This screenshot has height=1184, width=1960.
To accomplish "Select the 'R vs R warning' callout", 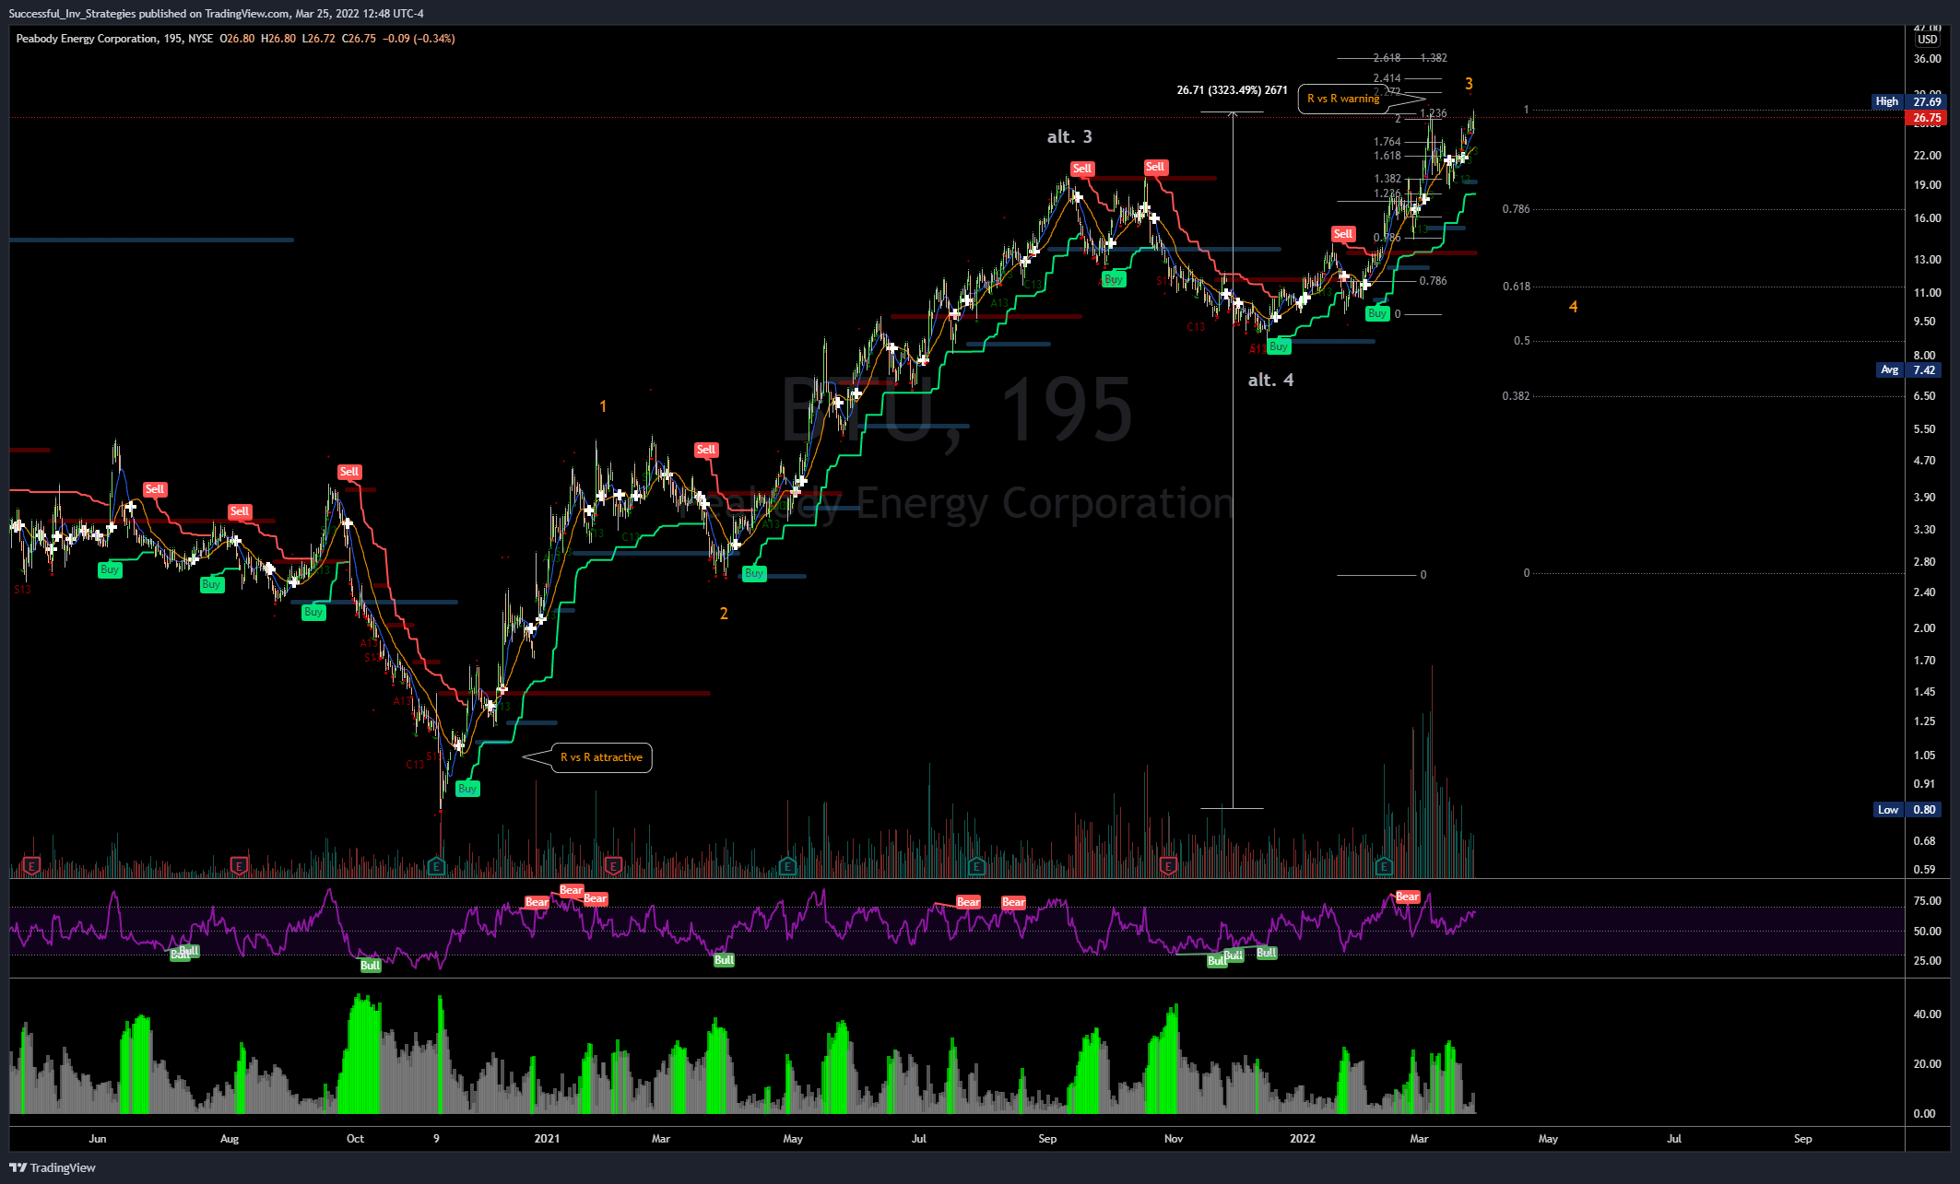I will pyautogui.click(x=1343, y=99).
